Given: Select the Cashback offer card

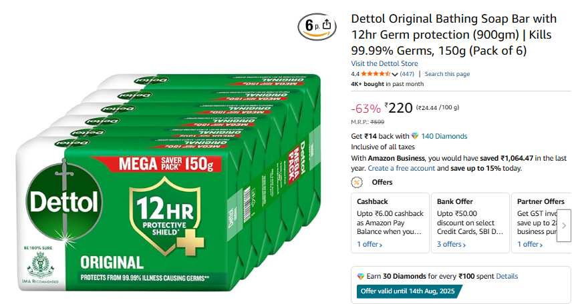Looking at the screenshot, I should click(390, 220).
